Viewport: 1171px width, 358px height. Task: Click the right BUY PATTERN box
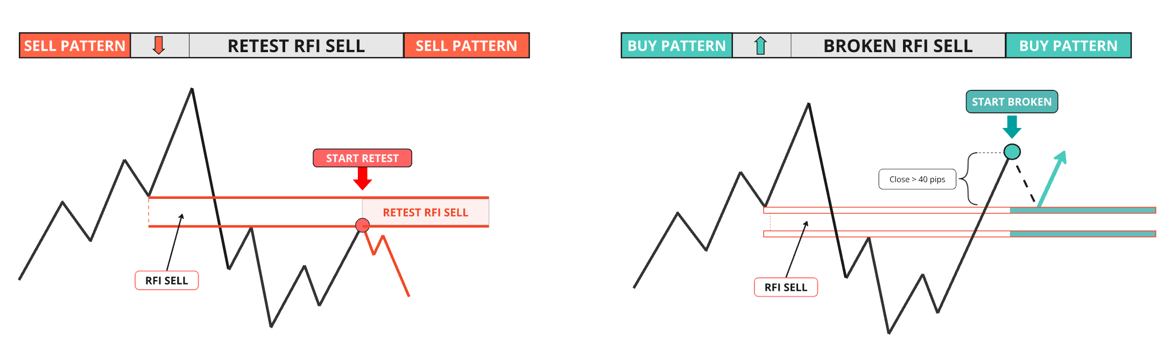1068,45
